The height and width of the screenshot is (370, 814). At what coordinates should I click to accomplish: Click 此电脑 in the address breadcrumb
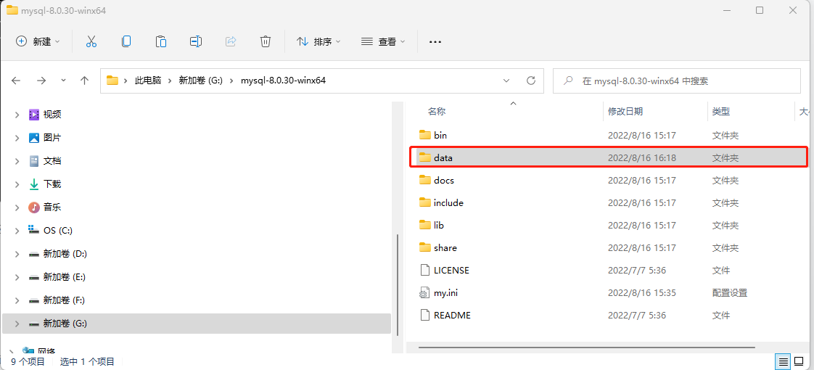point(148,81)
